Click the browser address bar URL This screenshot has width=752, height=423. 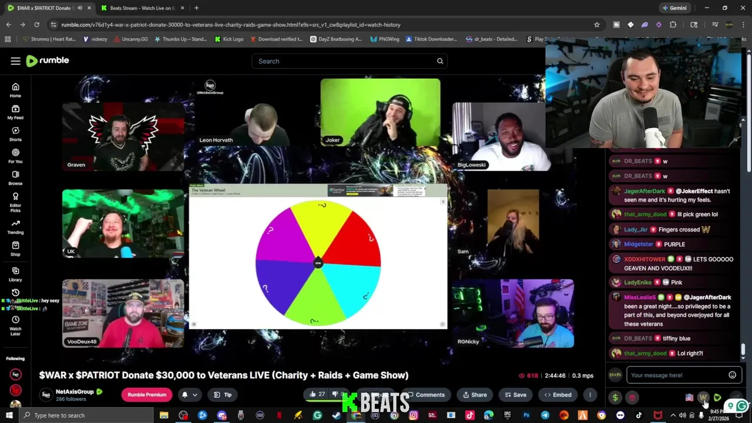[231, 25]
